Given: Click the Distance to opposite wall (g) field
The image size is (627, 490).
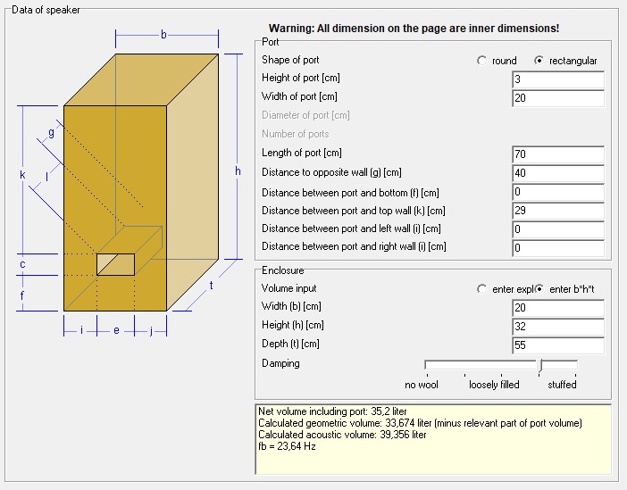Looking at the screenshot, I should coord(558,173).
